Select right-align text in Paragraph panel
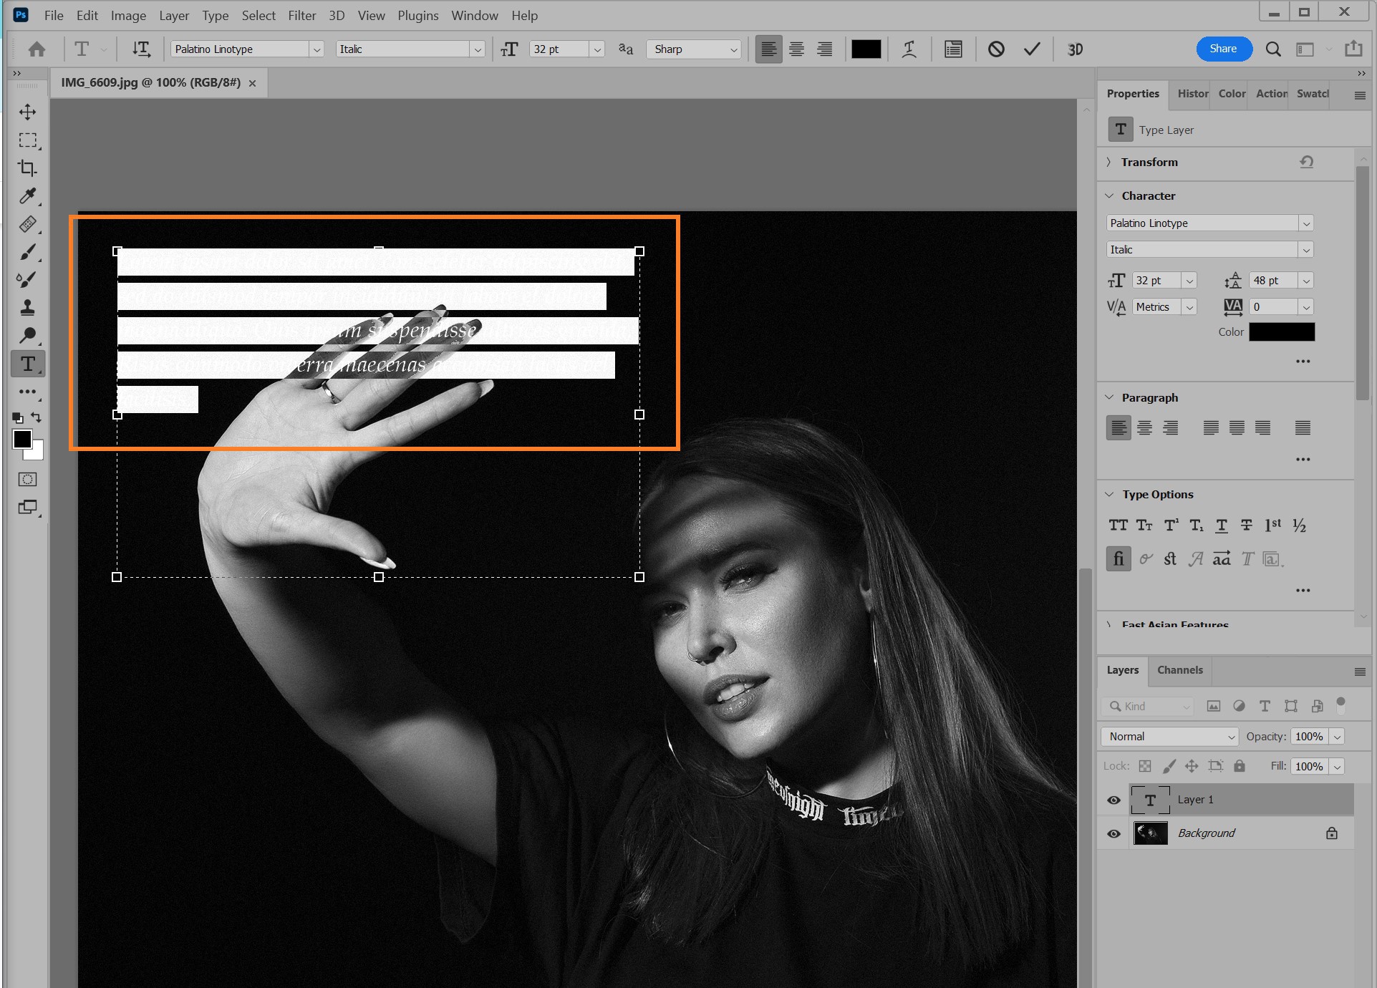 coord(1170,427)
